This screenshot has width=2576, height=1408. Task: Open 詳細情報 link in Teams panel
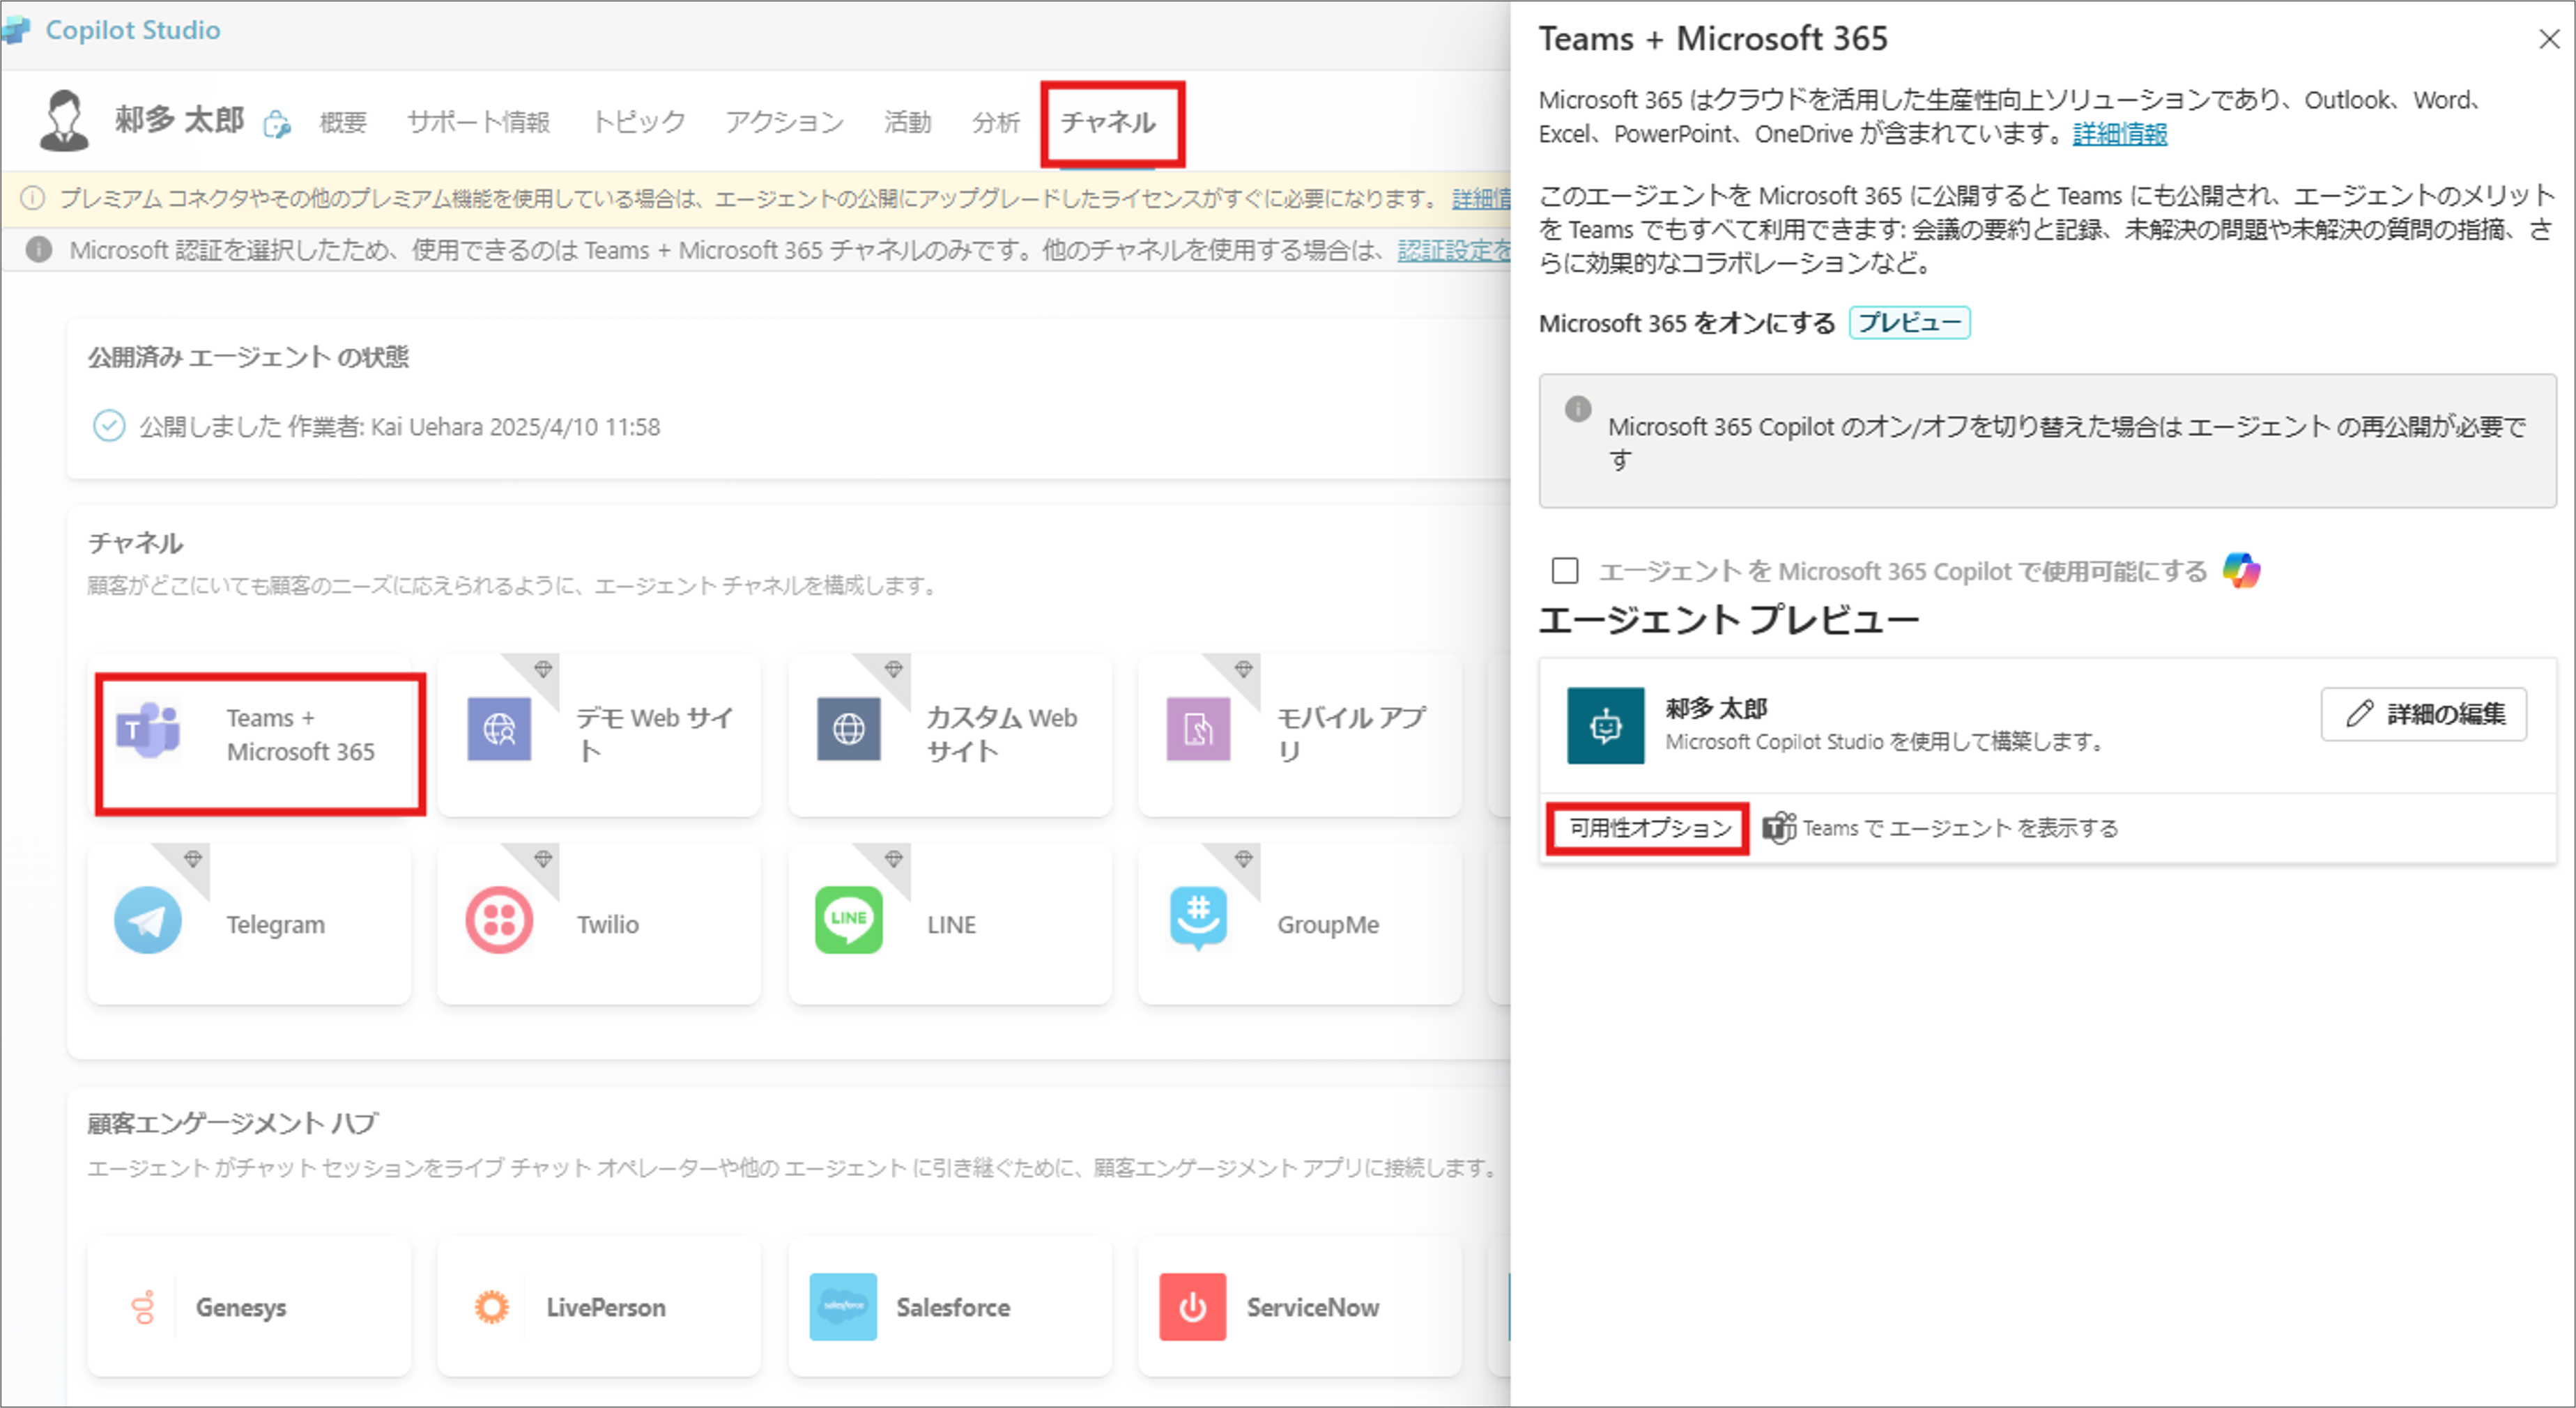2119,134
